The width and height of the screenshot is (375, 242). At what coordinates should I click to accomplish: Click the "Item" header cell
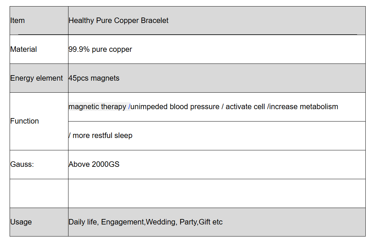18,21
